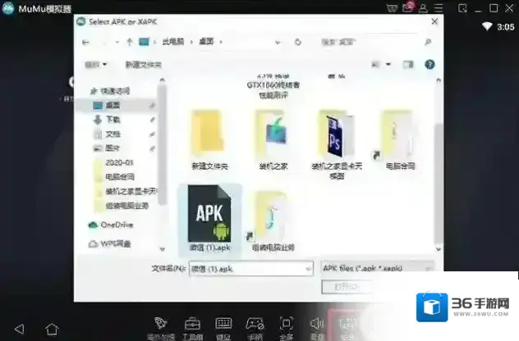Select 桌面 in the navigation sidebar
This screenshot has width=519, height=341.
(113, 106)
